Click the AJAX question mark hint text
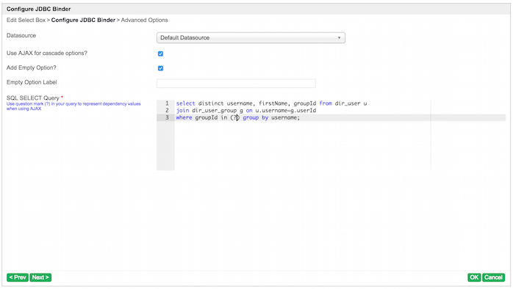 click(73, 106)
